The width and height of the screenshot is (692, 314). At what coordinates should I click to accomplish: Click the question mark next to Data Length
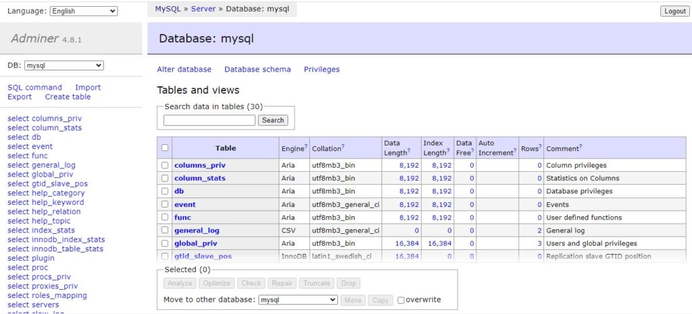pos(409,152)
